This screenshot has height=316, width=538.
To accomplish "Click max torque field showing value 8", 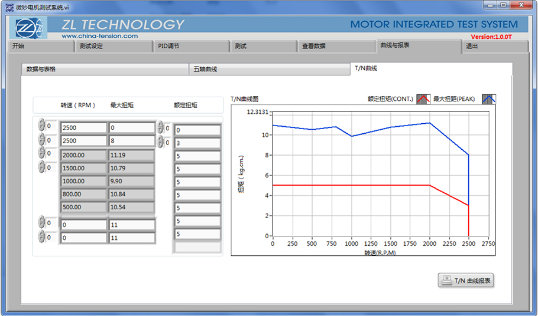I will 131,141.
